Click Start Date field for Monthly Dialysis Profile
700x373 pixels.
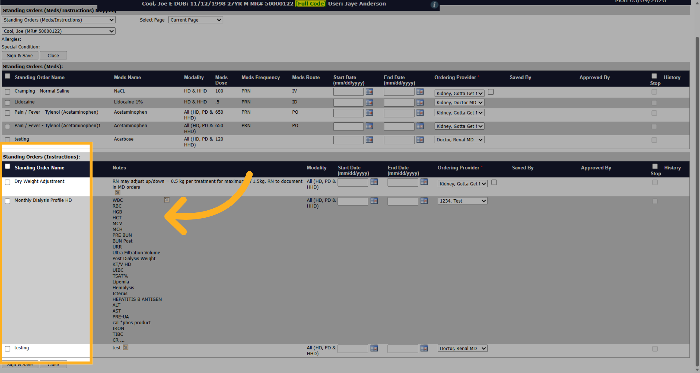[x=353, y=201]
